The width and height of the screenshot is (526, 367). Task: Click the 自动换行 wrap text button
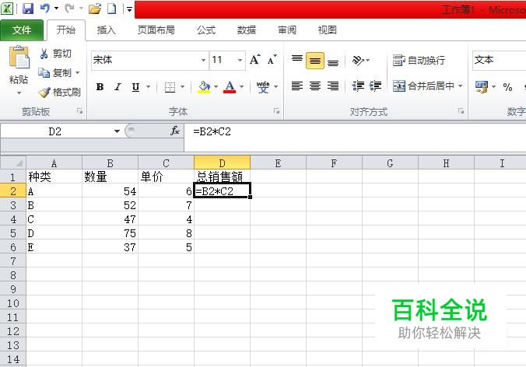[x=419, y=61]
